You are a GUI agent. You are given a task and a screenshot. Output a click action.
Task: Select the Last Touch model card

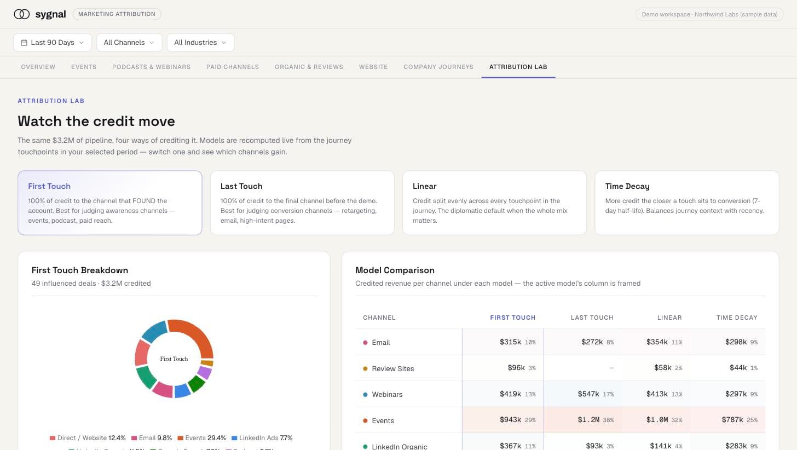click(302, 203)
